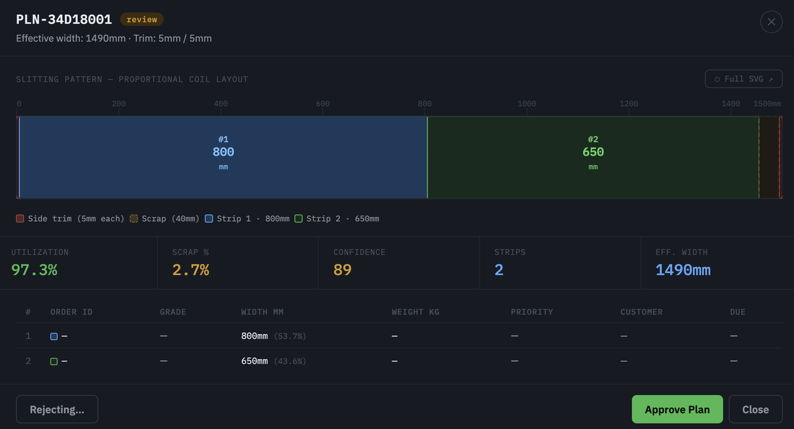
Task: Click the blue square icon in row 1
Action: click(54, 336)
